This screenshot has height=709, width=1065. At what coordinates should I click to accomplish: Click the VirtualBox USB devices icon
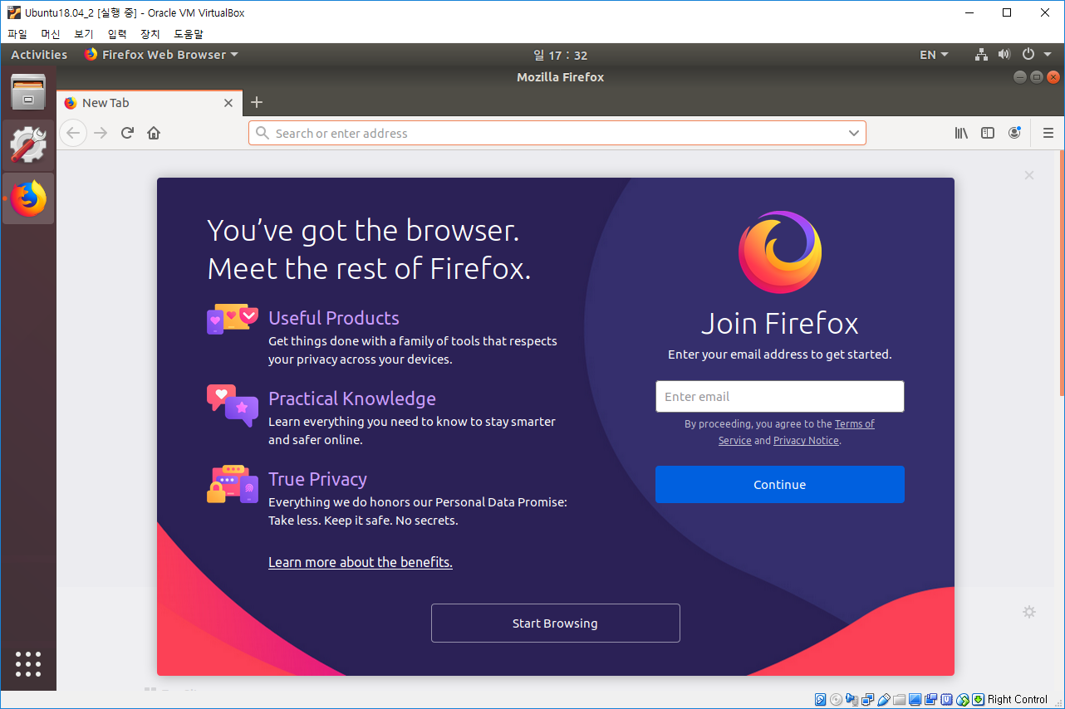click(884, 699)
